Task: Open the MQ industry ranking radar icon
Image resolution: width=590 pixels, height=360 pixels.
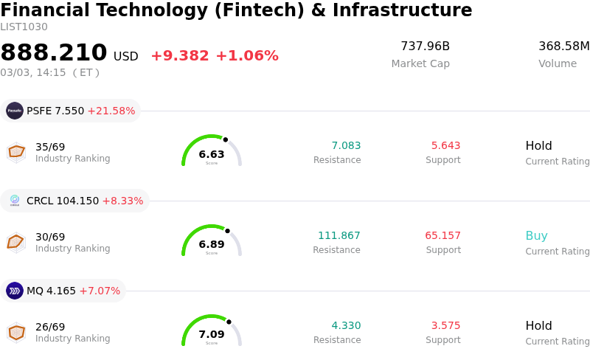Action: click(16, 332)
